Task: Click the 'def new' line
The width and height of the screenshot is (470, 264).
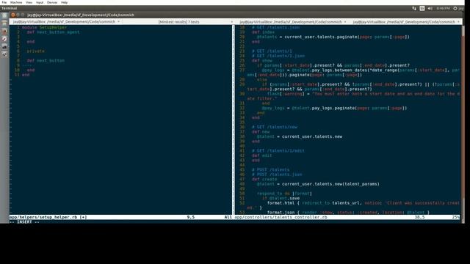Action: [x=261, y=132]
